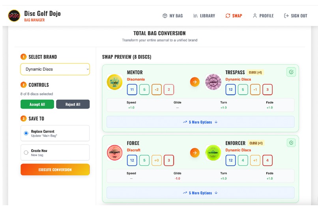Viewport: 318px width, 212px height.
Task: Select the Replace Current radio option
Action: click(x=26, y=133)
